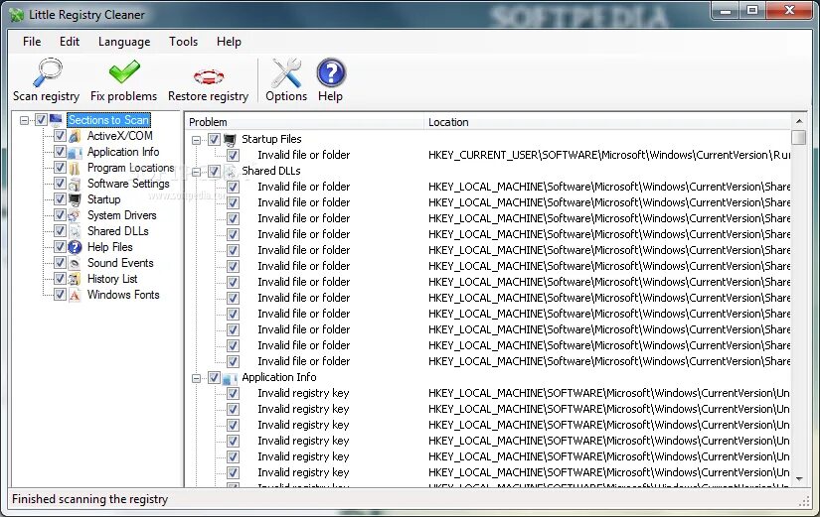
Task: Collapse the Sections to Scan tree
Action: coord(24,121)
